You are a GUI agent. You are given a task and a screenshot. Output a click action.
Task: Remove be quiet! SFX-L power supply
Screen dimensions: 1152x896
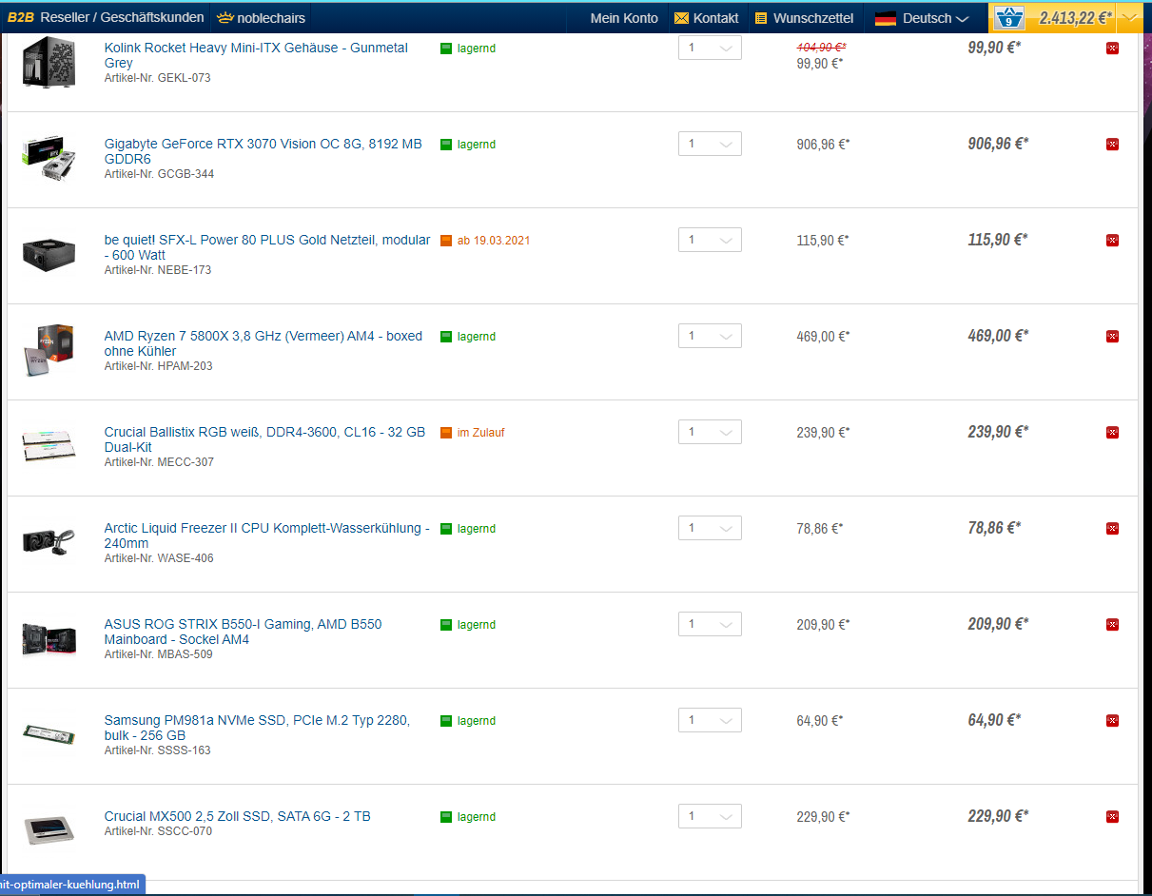point(1112,241)
